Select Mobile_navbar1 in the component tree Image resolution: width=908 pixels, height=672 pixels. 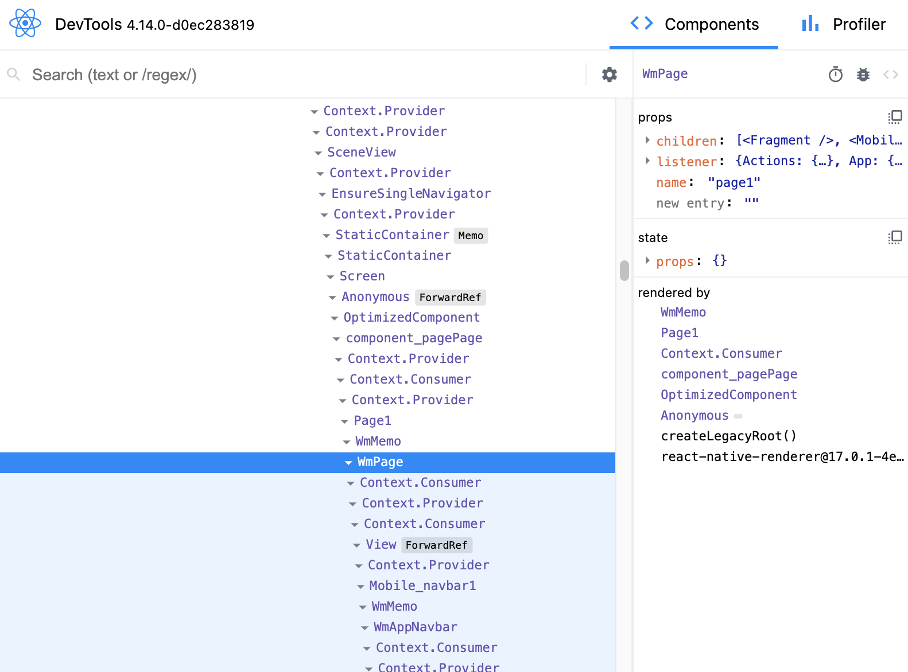tap(422, 586)
